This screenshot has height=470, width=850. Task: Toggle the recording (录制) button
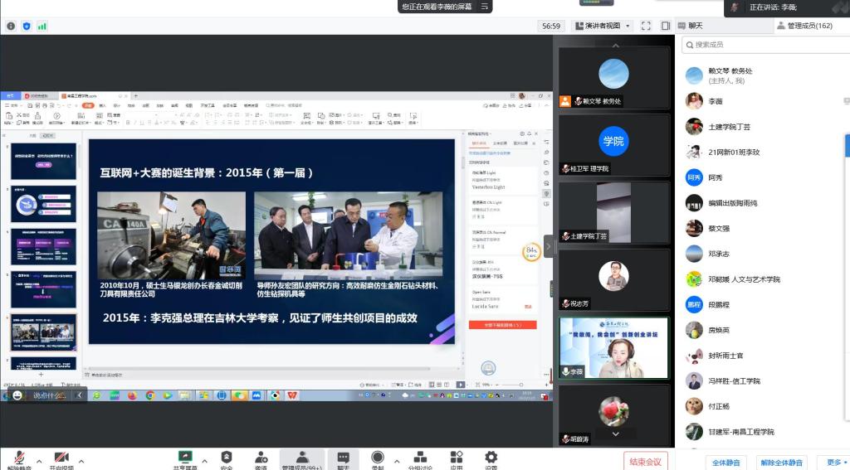click(378, 458)
